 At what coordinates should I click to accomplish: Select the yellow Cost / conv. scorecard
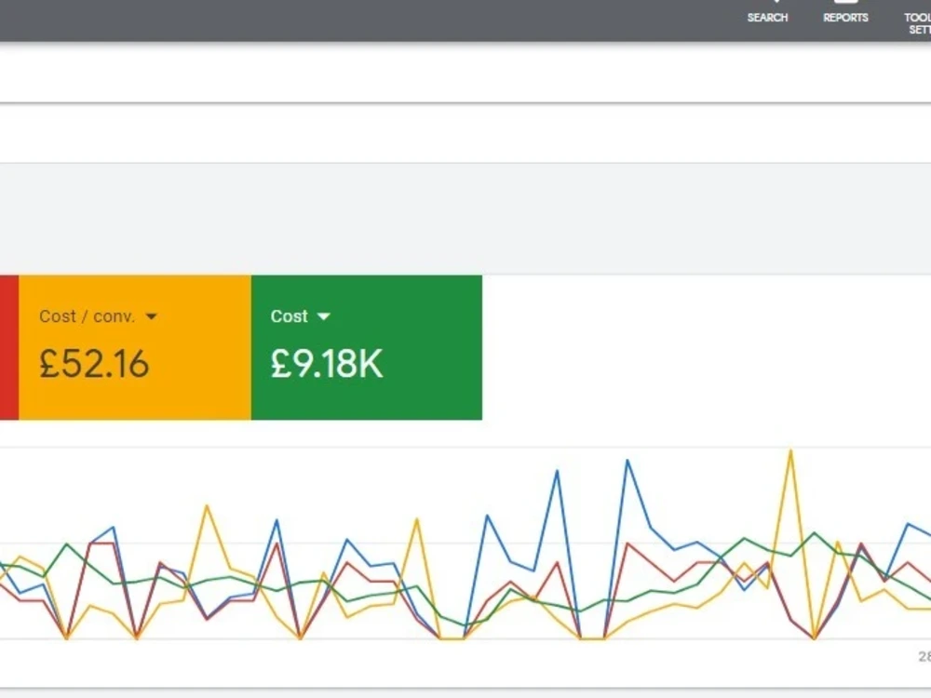[x=135, y=347]
